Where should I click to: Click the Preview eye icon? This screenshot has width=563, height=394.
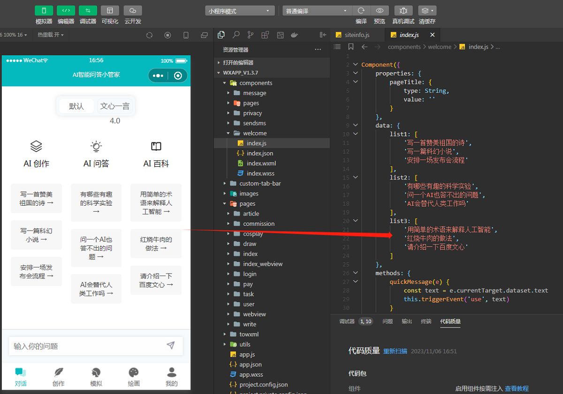click(x=380, y=11)
